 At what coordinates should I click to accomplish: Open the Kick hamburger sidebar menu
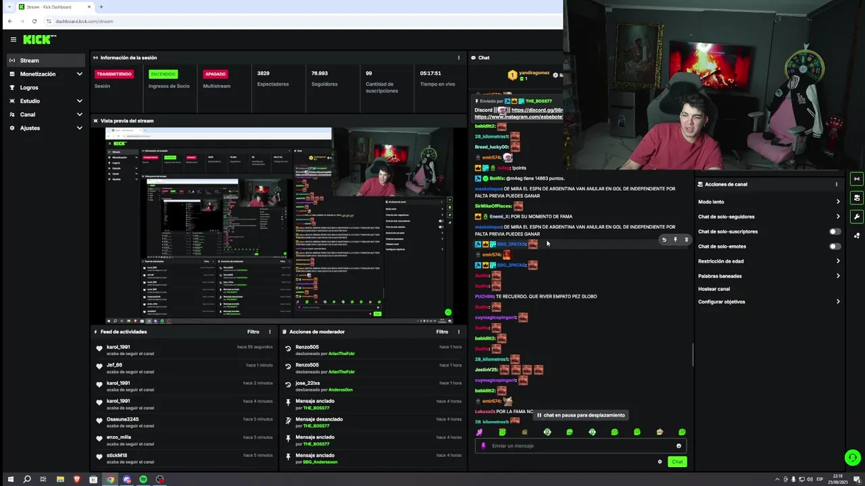[x=13, y=40]
